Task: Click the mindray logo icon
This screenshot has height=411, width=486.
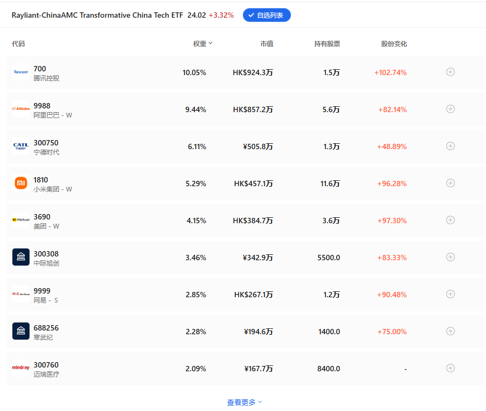Action: (x=21, y=368)
